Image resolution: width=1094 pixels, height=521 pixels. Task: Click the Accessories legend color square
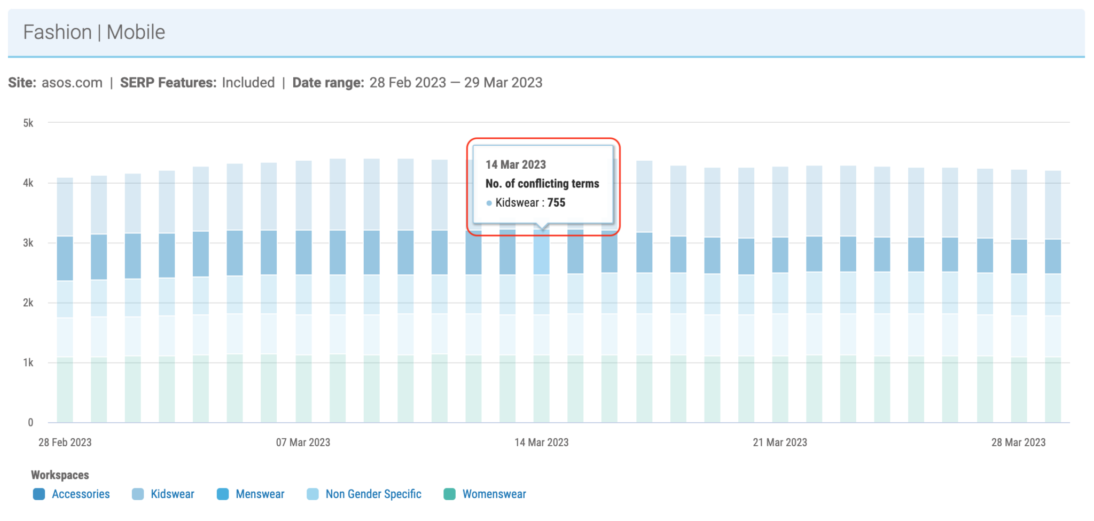tap(39, 494)
